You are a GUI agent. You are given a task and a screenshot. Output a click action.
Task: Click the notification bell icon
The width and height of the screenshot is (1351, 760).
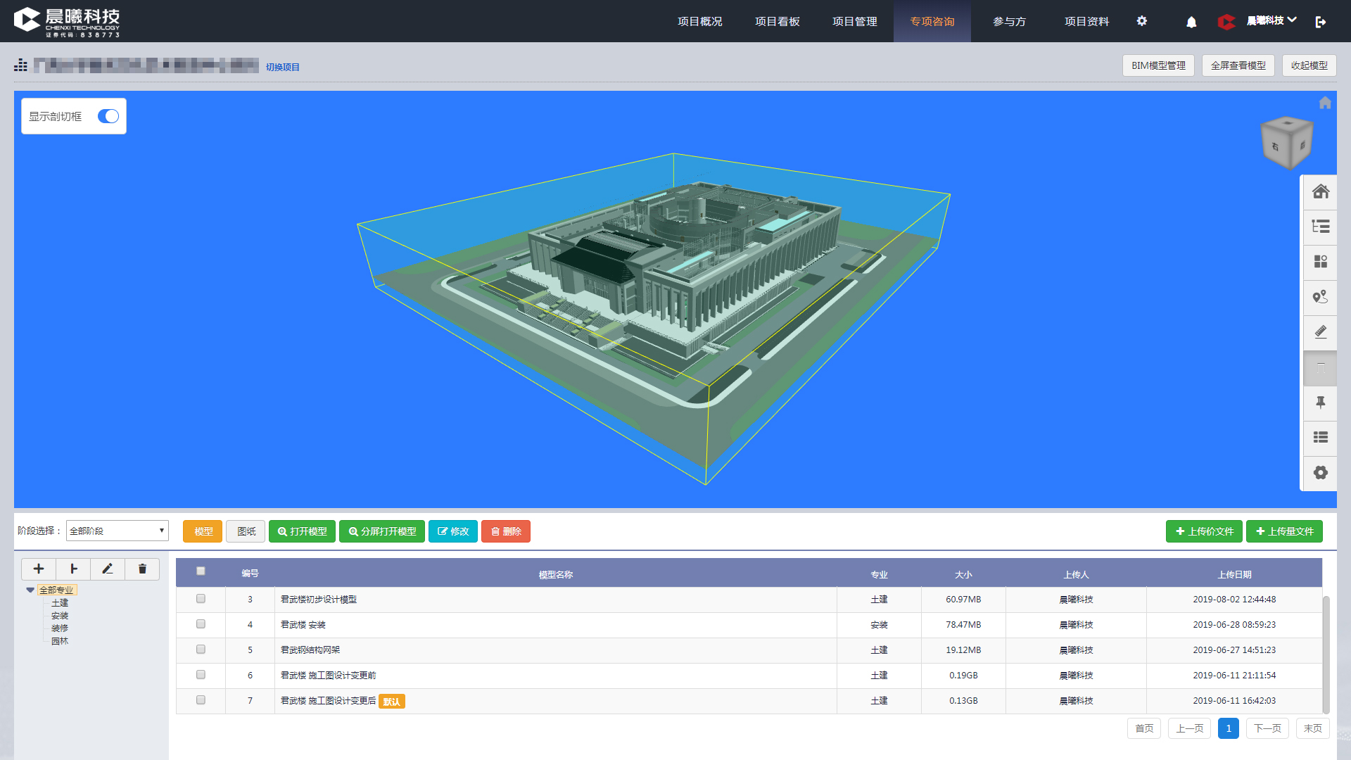click(1191, 22)
